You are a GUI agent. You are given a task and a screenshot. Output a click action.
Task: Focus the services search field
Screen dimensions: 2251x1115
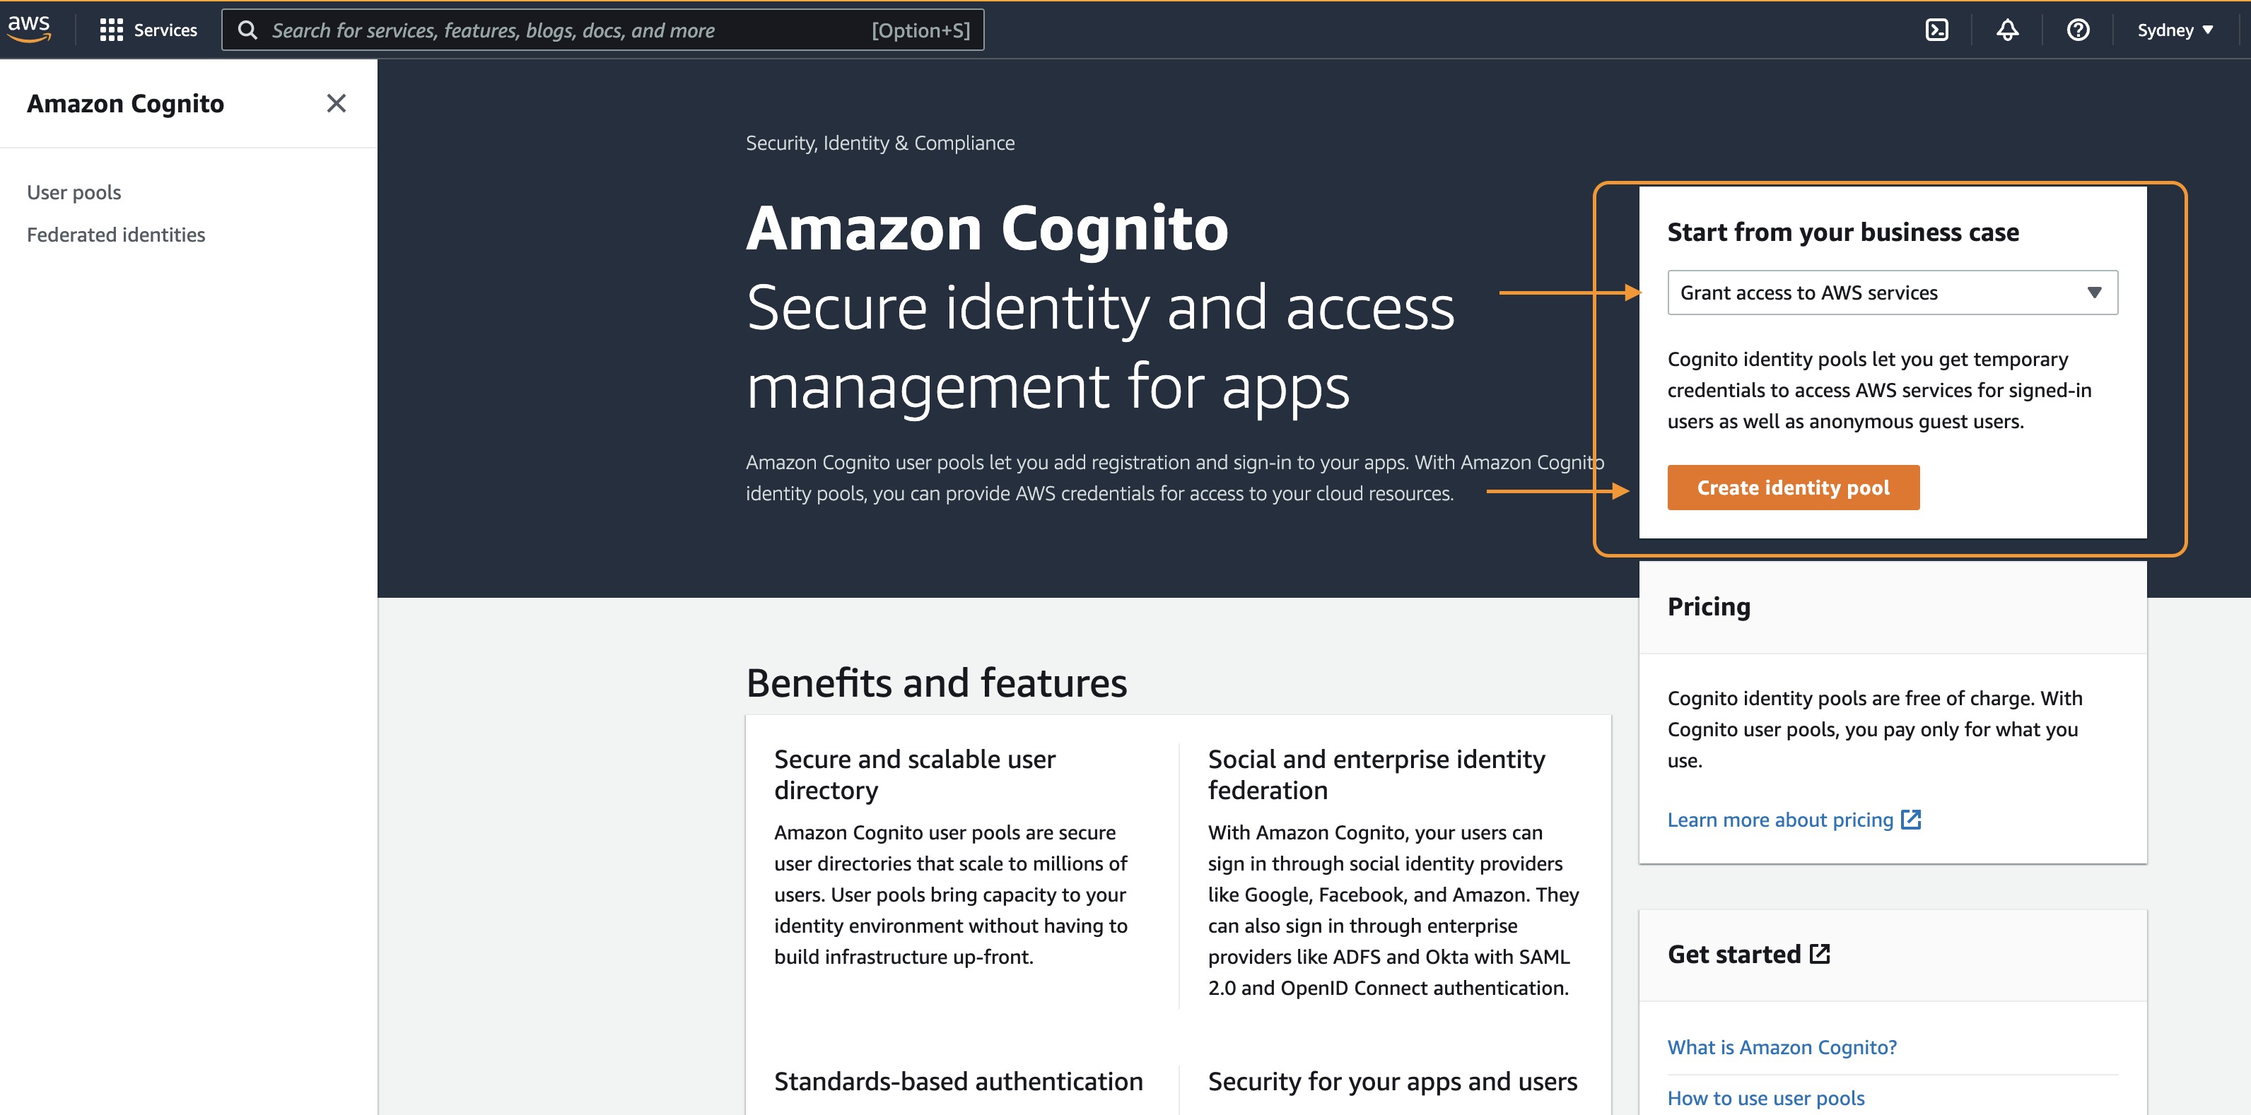pyautogui.click(x=603, y=30)
